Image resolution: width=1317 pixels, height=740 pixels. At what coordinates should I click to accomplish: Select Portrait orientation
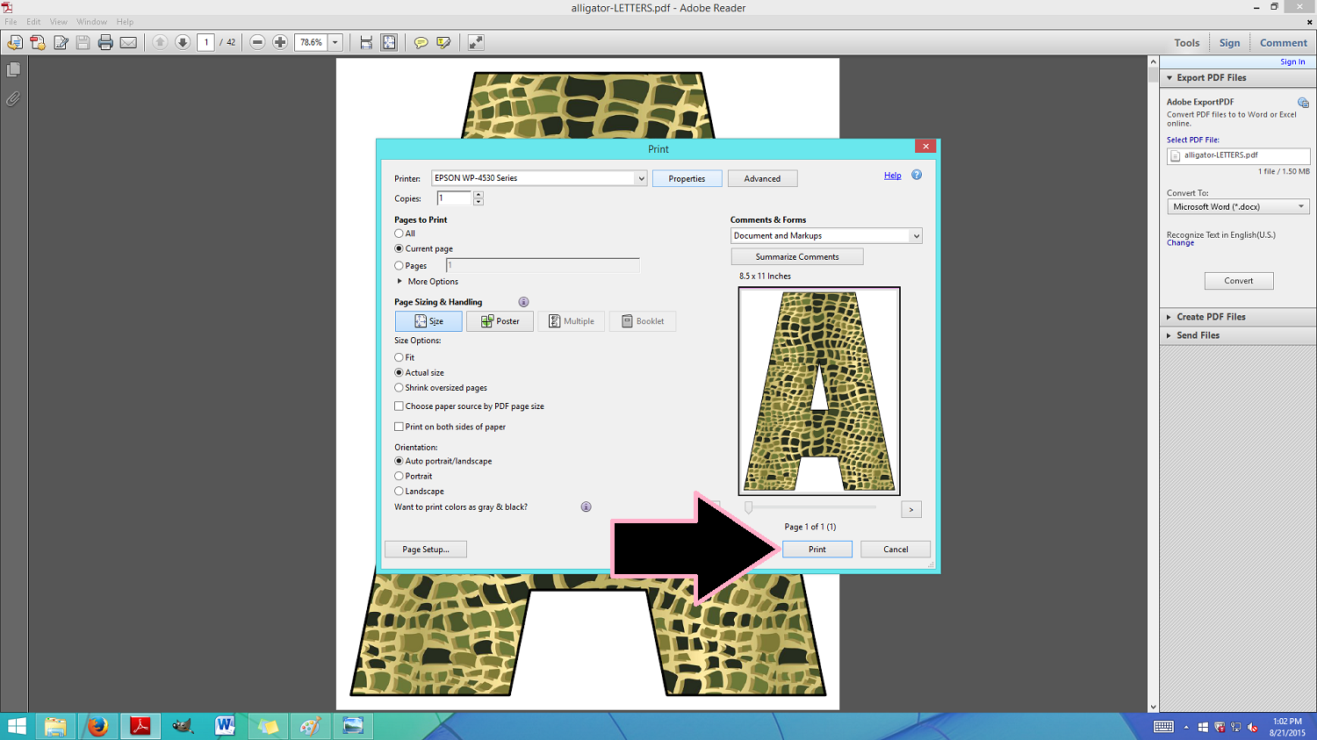click(399, 476)
